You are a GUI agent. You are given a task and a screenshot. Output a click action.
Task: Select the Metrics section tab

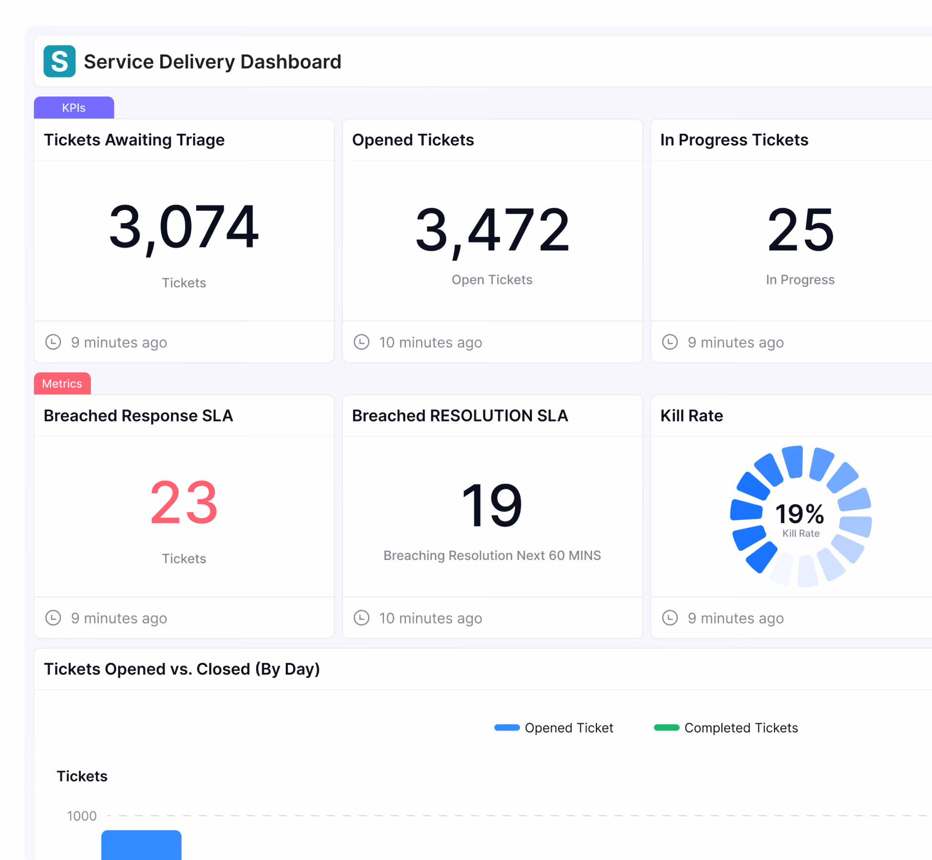tap(62, 383)
